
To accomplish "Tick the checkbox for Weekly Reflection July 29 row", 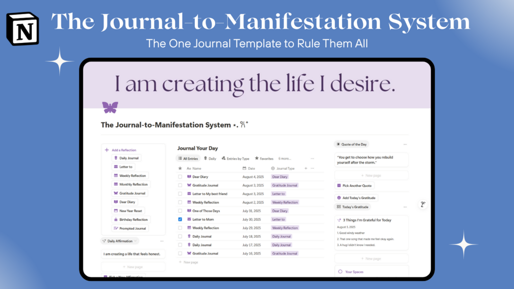I will [180, 228].
